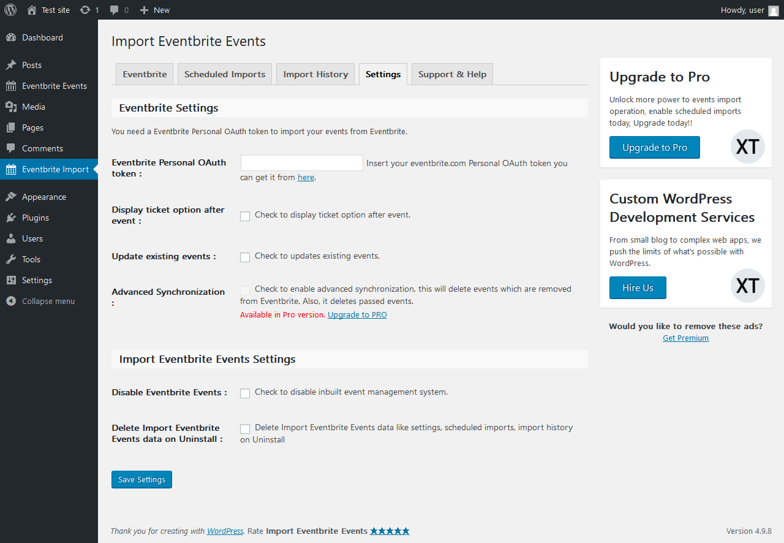Click the XT logo in Development Services box
784x543 pixels.
[x=748, y=286]
